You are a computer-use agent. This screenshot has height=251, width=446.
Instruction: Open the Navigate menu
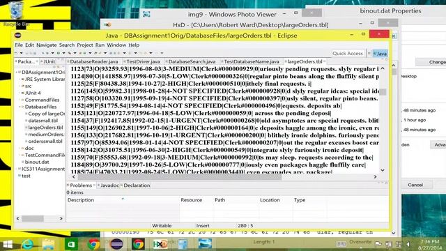click(x=47, y=45)
